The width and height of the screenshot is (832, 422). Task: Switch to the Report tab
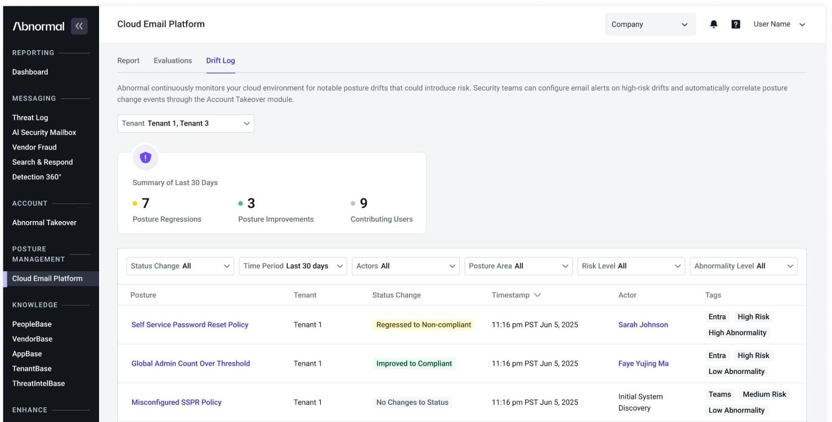tap(128, 61)
